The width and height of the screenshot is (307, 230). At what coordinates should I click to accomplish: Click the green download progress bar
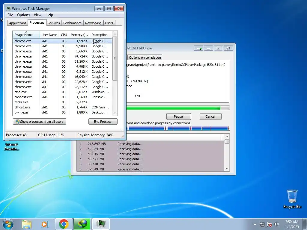178,108
